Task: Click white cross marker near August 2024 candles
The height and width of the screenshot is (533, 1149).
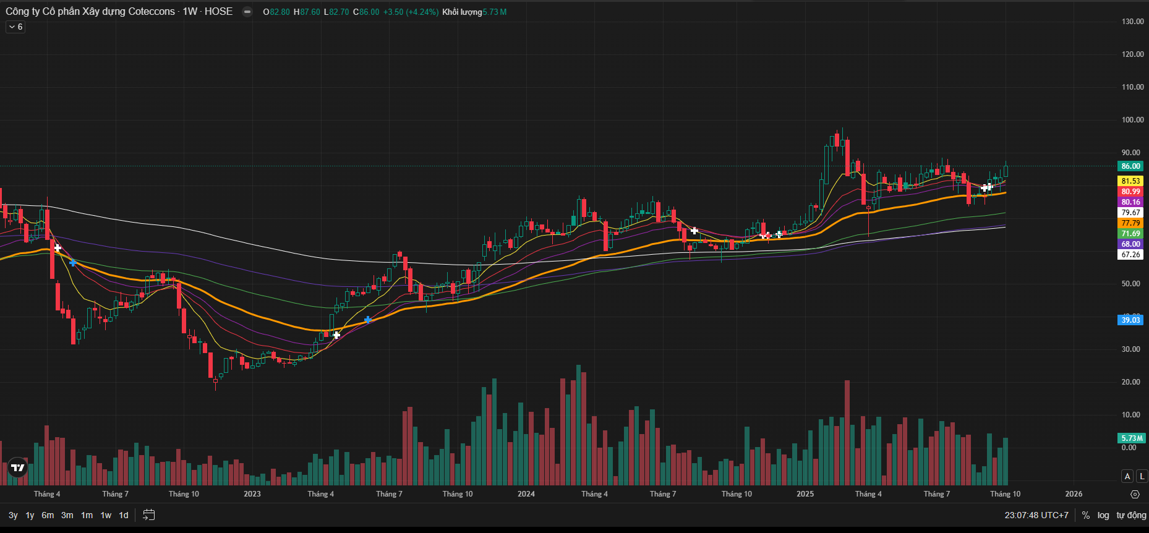Action: click(x=694, y=231)
